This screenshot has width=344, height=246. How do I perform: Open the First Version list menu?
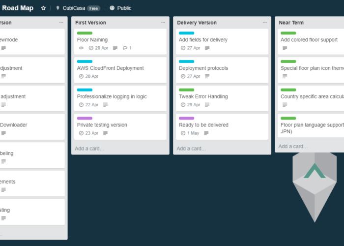coord(163,23)
